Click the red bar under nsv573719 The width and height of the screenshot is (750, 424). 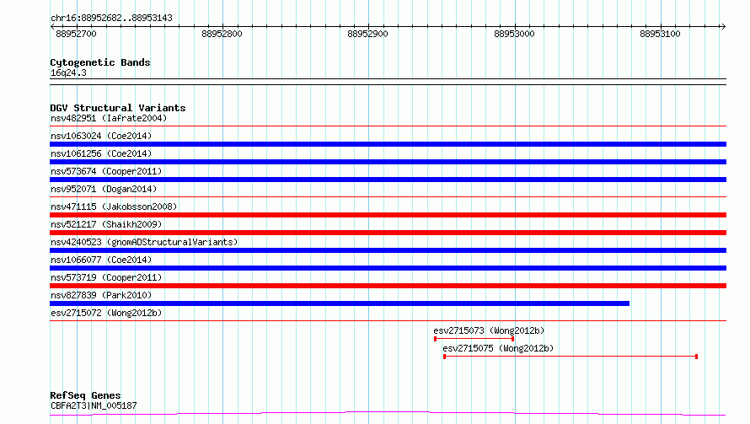tap(388, 286)
